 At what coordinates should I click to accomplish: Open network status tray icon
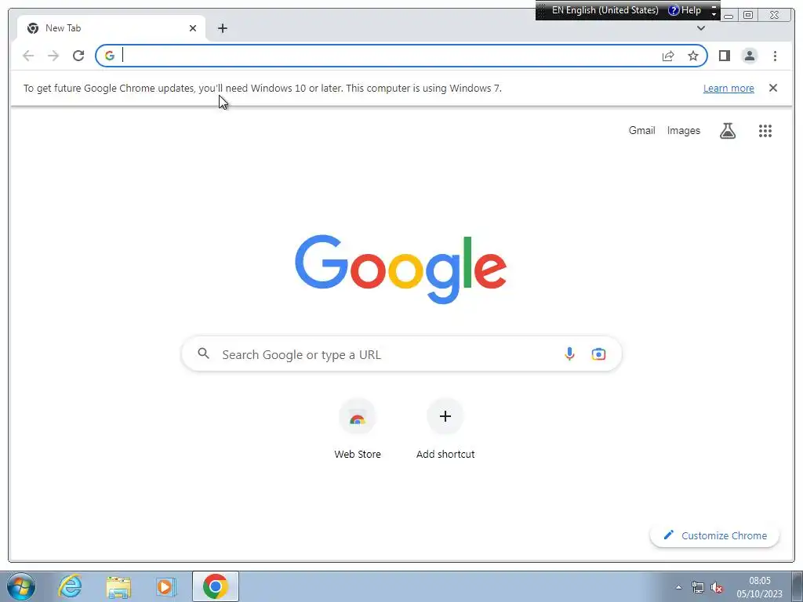(697, 587)
